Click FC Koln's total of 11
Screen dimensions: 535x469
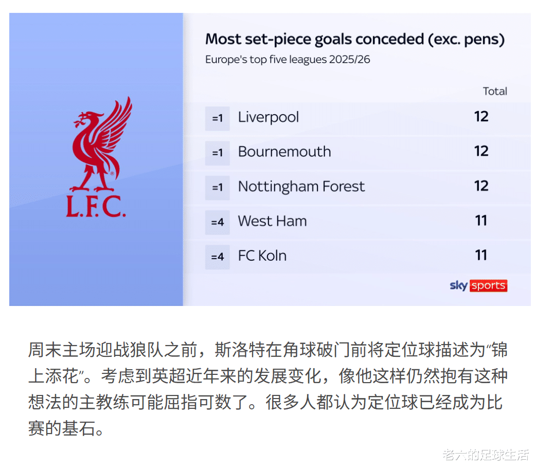pos(481,256)
